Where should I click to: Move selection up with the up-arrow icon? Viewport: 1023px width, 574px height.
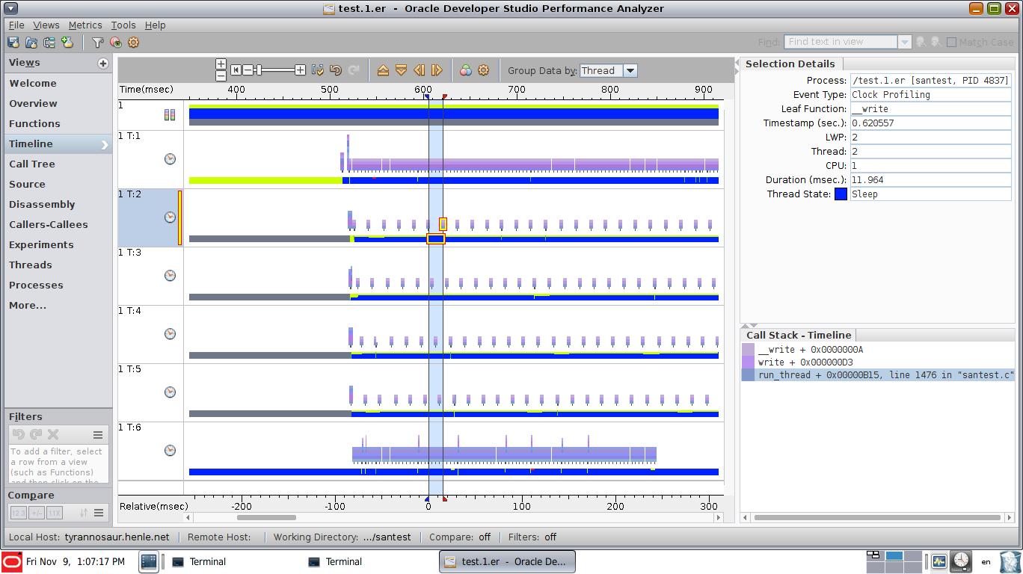click(x=383, y=70)
